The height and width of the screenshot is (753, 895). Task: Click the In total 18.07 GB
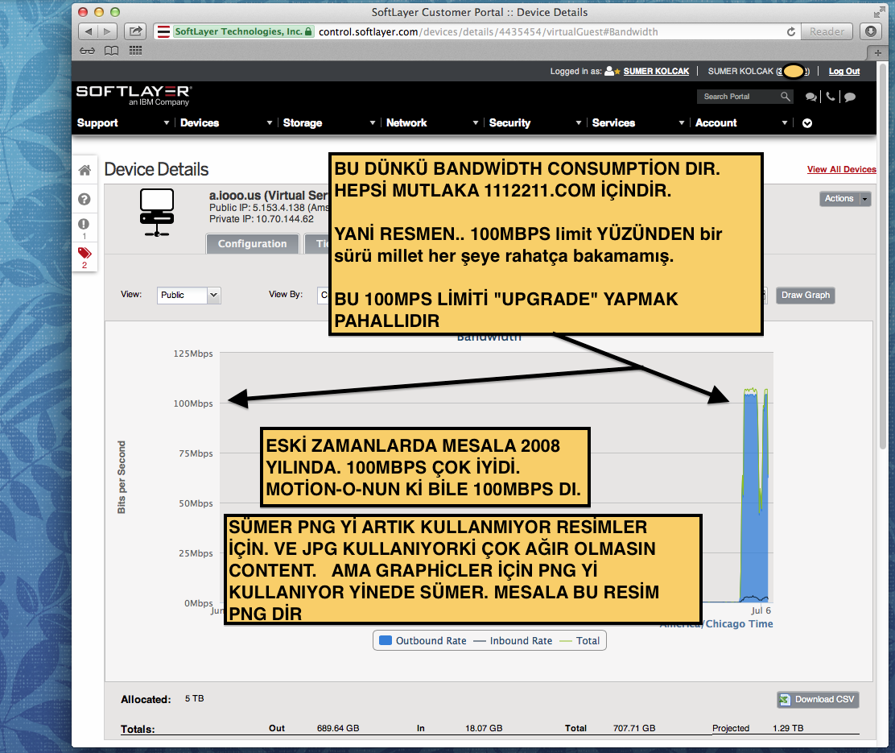pyautogui.click(x=484, y=728)
